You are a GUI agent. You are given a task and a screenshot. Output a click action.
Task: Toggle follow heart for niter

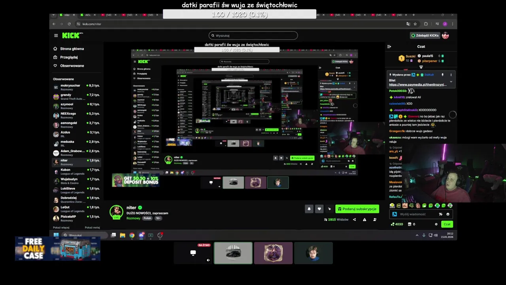319,209
